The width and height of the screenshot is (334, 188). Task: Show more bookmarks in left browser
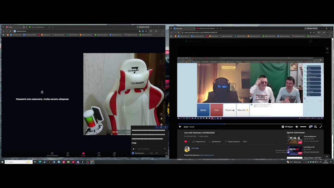pyautogui.click(x=162, y=35)
